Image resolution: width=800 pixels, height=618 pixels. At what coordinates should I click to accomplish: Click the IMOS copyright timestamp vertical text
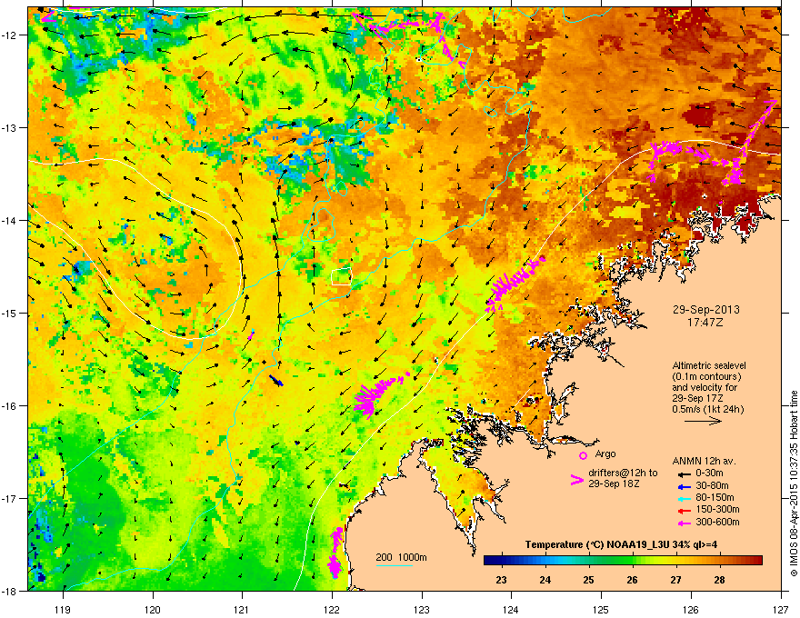pyautogui.click(x=794, y=483)
